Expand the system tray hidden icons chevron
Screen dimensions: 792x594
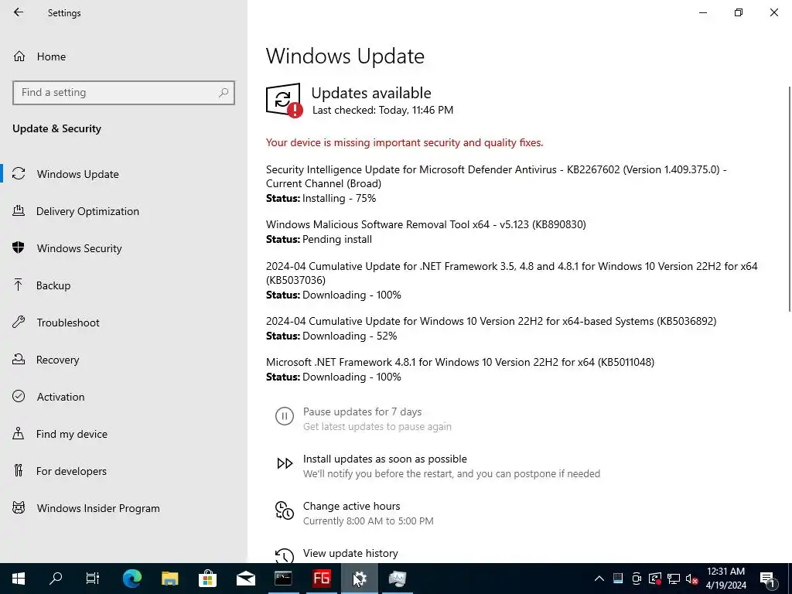coord(599,579)
